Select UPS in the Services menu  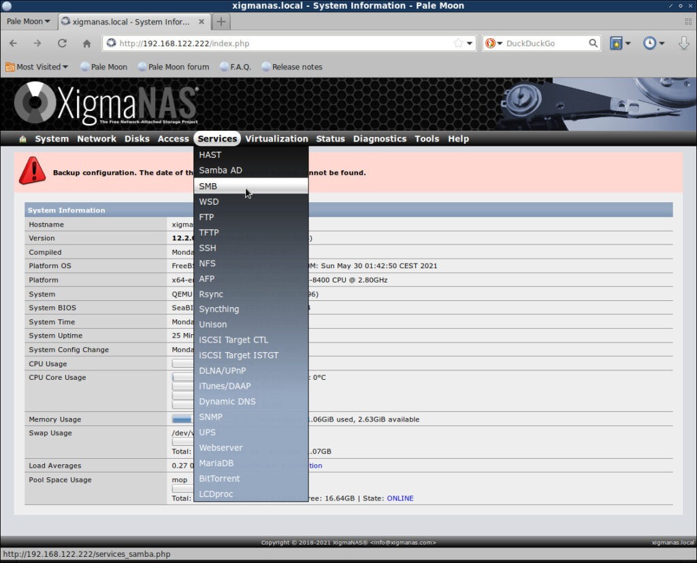(251, 432)
